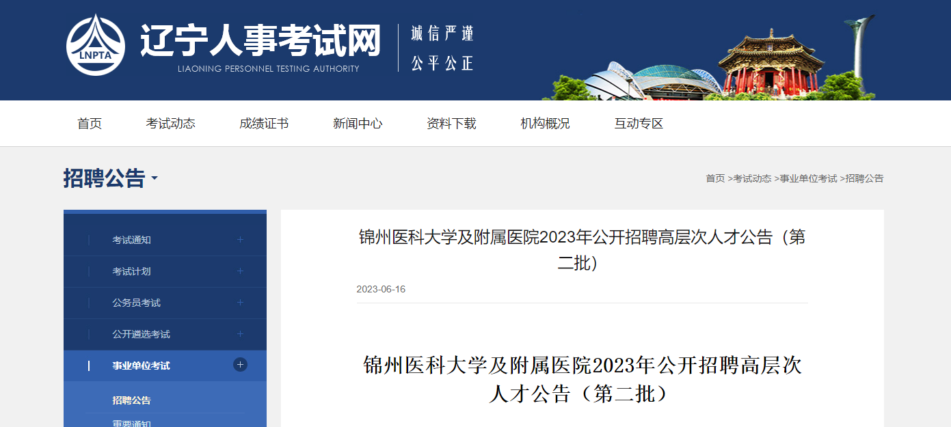Expand the plus icon beside 公务员考试
Image resolution: width=951 pixels, height=427 pixels.
pos(240,303)
